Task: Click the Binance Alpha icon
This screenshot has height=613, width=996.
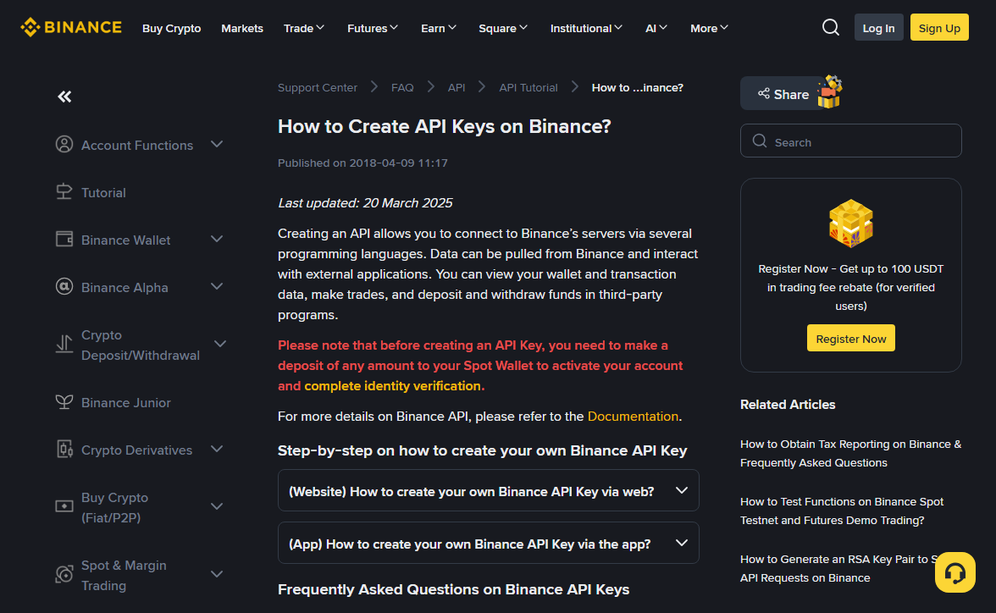Action: (64, 286)
